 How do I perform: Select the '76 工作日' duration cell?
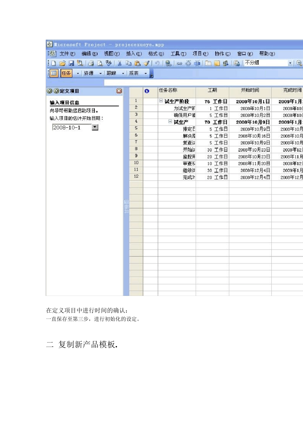click(x=212, y=102)
